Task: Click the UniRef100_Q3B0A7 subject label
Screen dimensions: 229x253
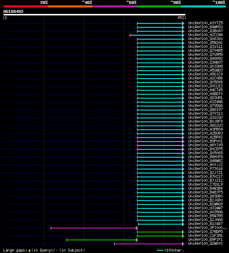Action: point(205,31)
